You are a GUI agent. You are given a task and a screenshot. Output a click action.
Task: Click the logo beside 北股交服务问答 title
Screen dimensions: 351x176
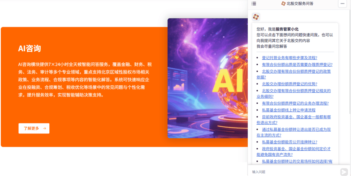click(283, 4)
